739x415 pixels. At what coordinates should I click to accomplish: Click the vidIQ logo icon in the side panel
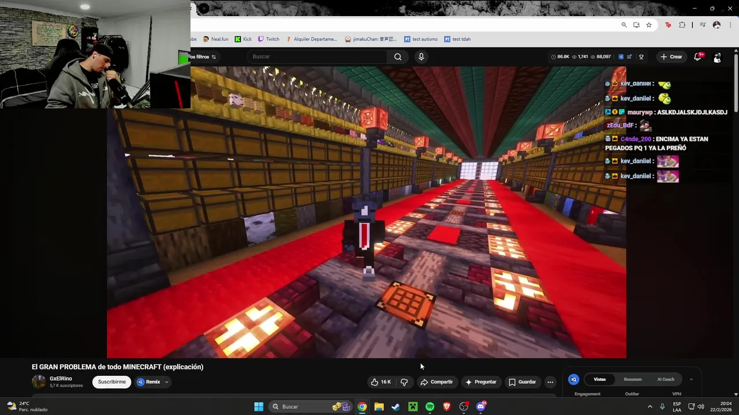(x=574, y=379)
